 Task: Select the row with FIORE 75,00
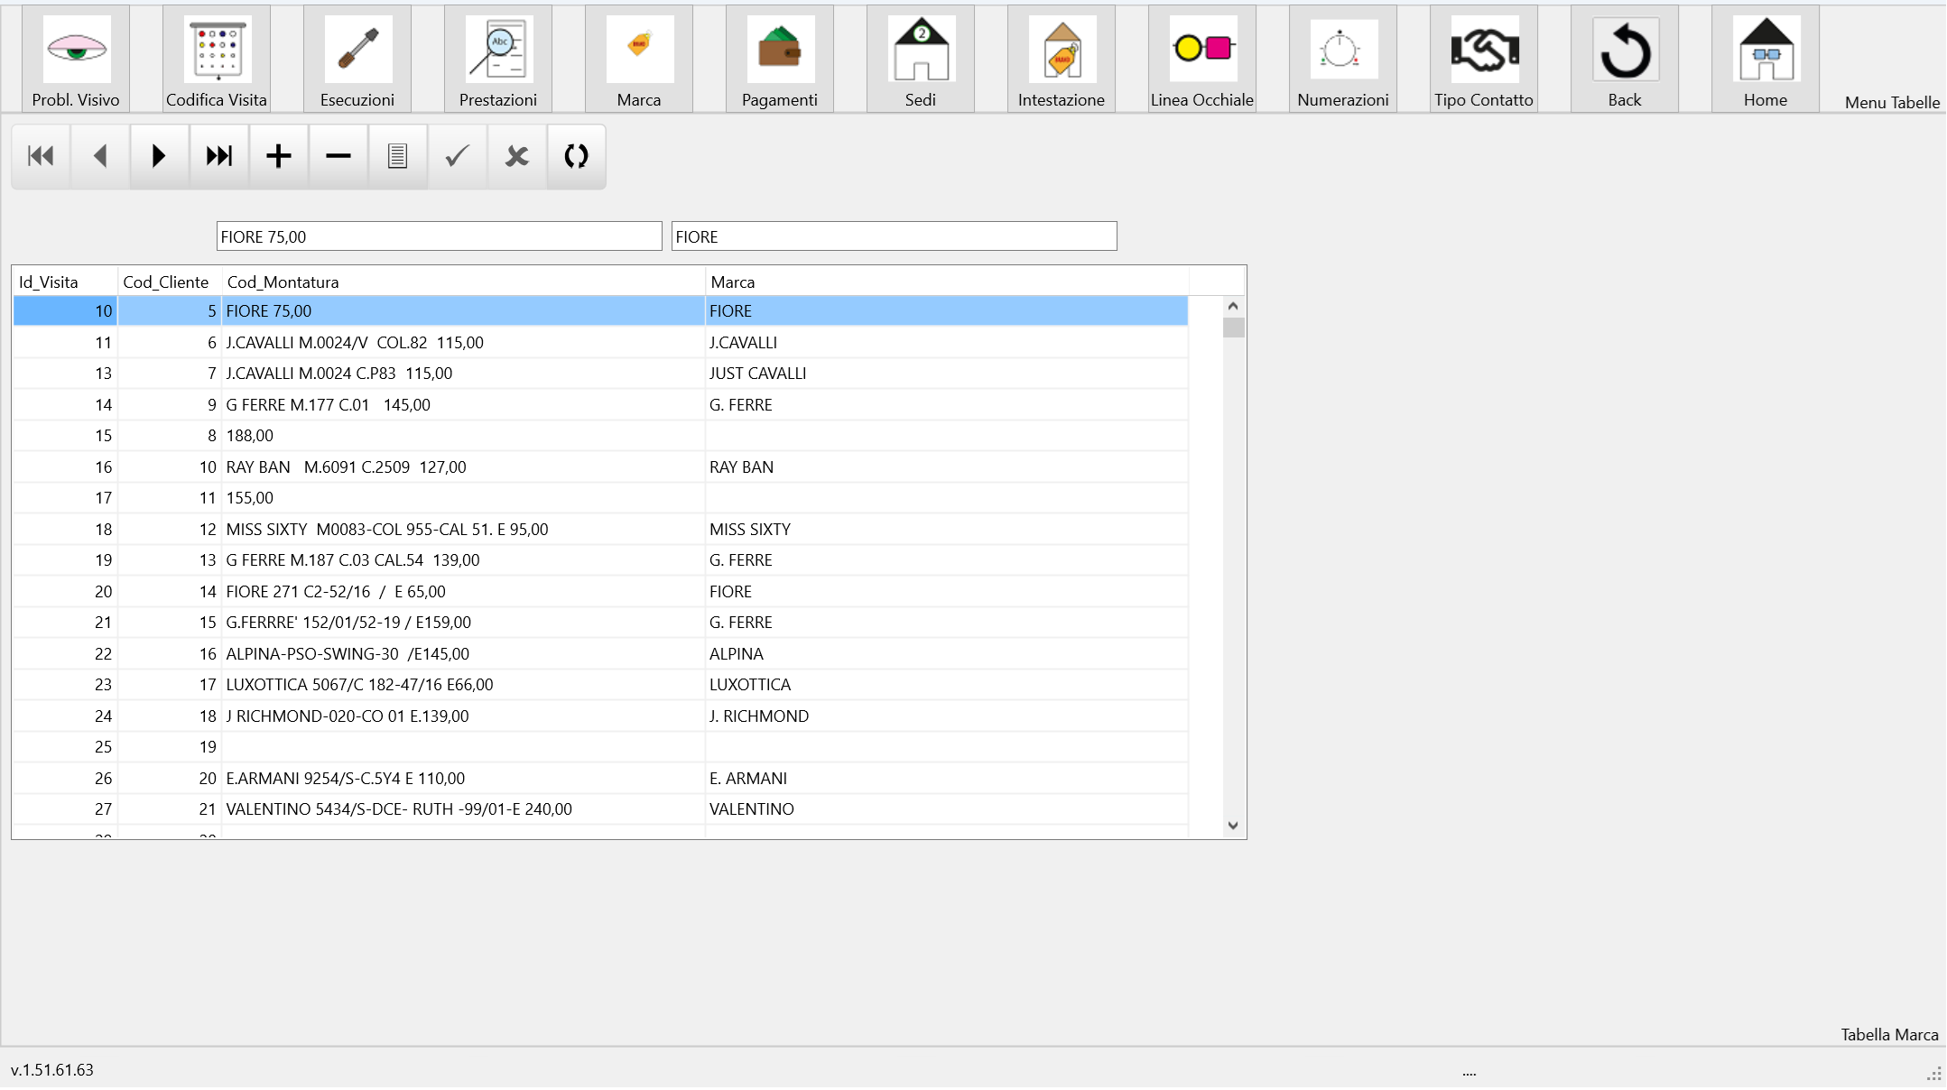(x=600, y=311)
